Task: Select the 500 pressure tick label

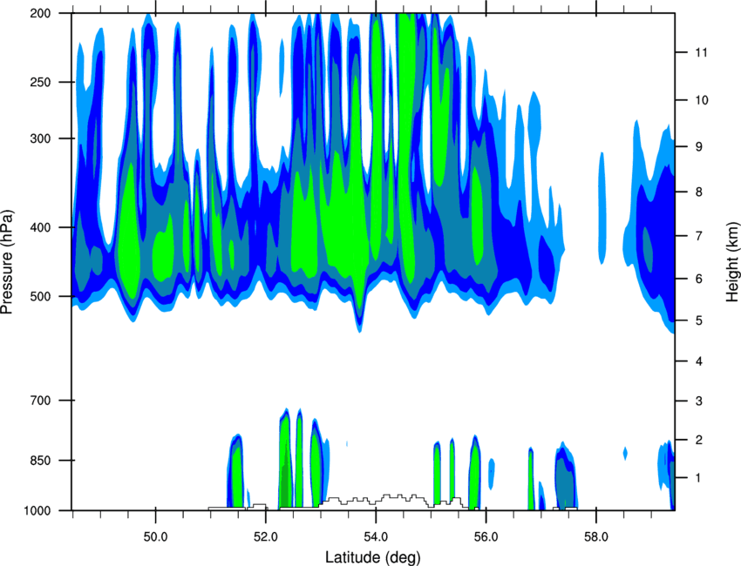Action: point(40,296)
